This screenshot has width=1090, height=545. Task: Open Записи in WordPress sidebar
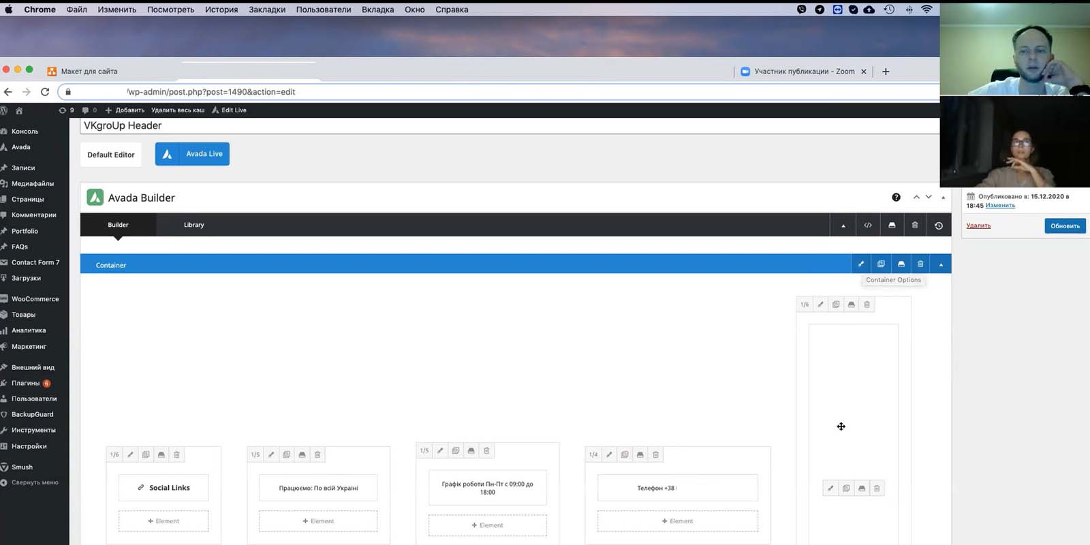coord(23,168)
